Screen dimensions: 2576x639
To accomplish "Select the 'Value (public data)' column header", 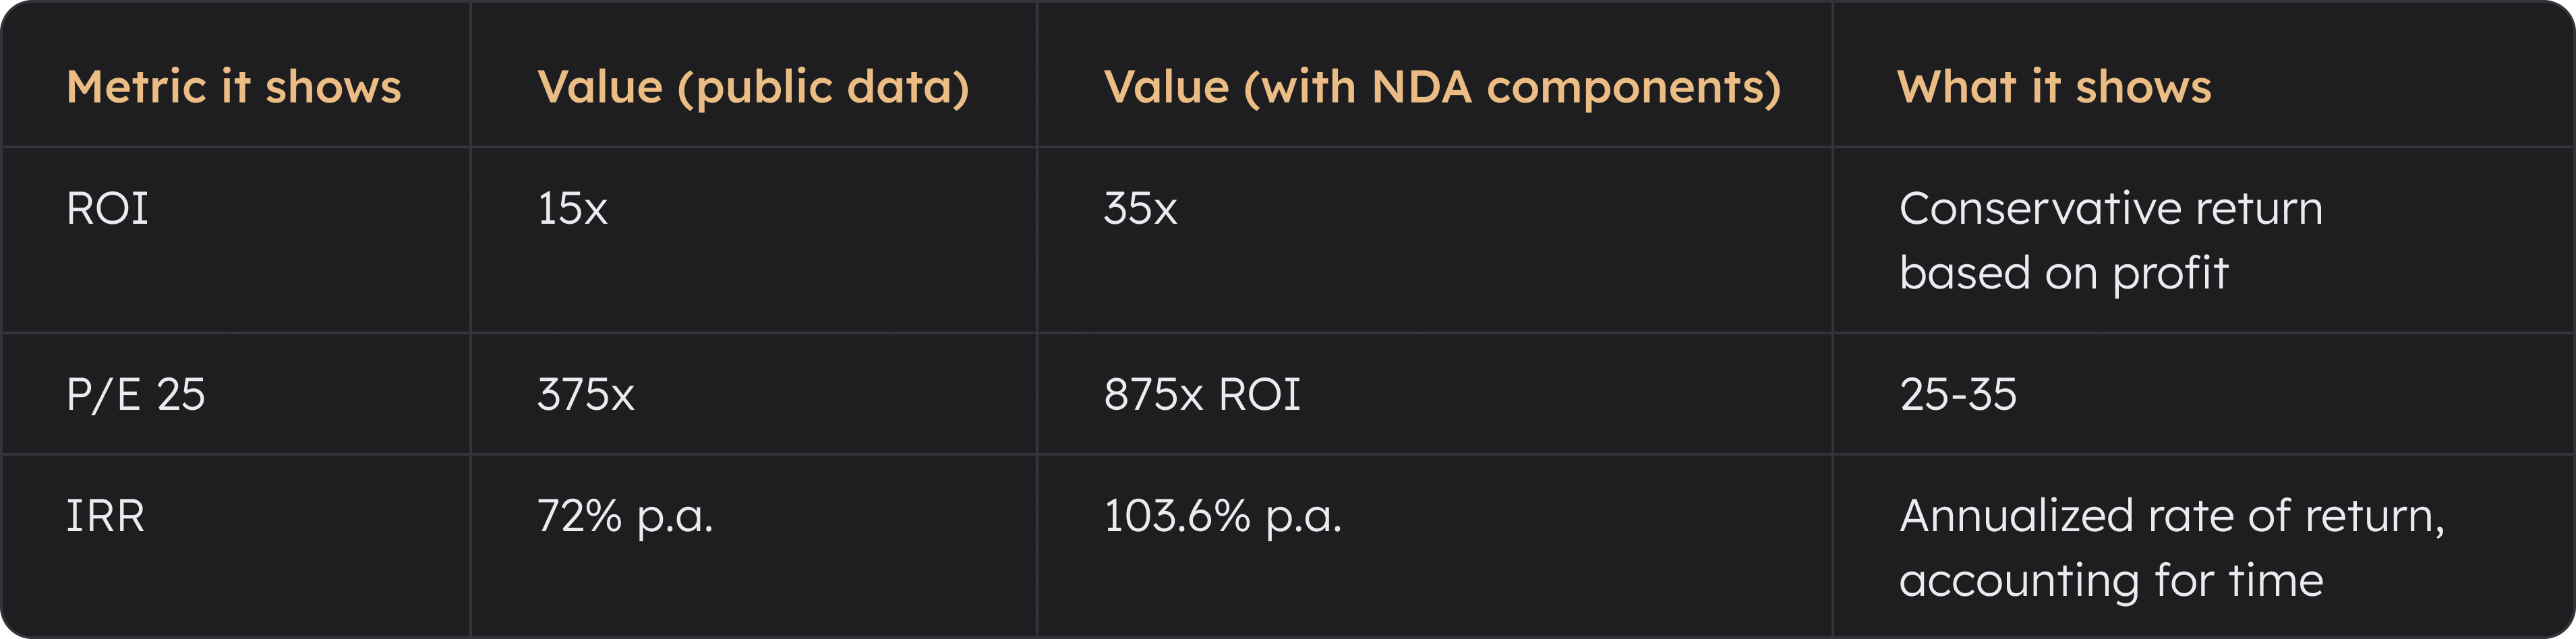I will 753,87.
